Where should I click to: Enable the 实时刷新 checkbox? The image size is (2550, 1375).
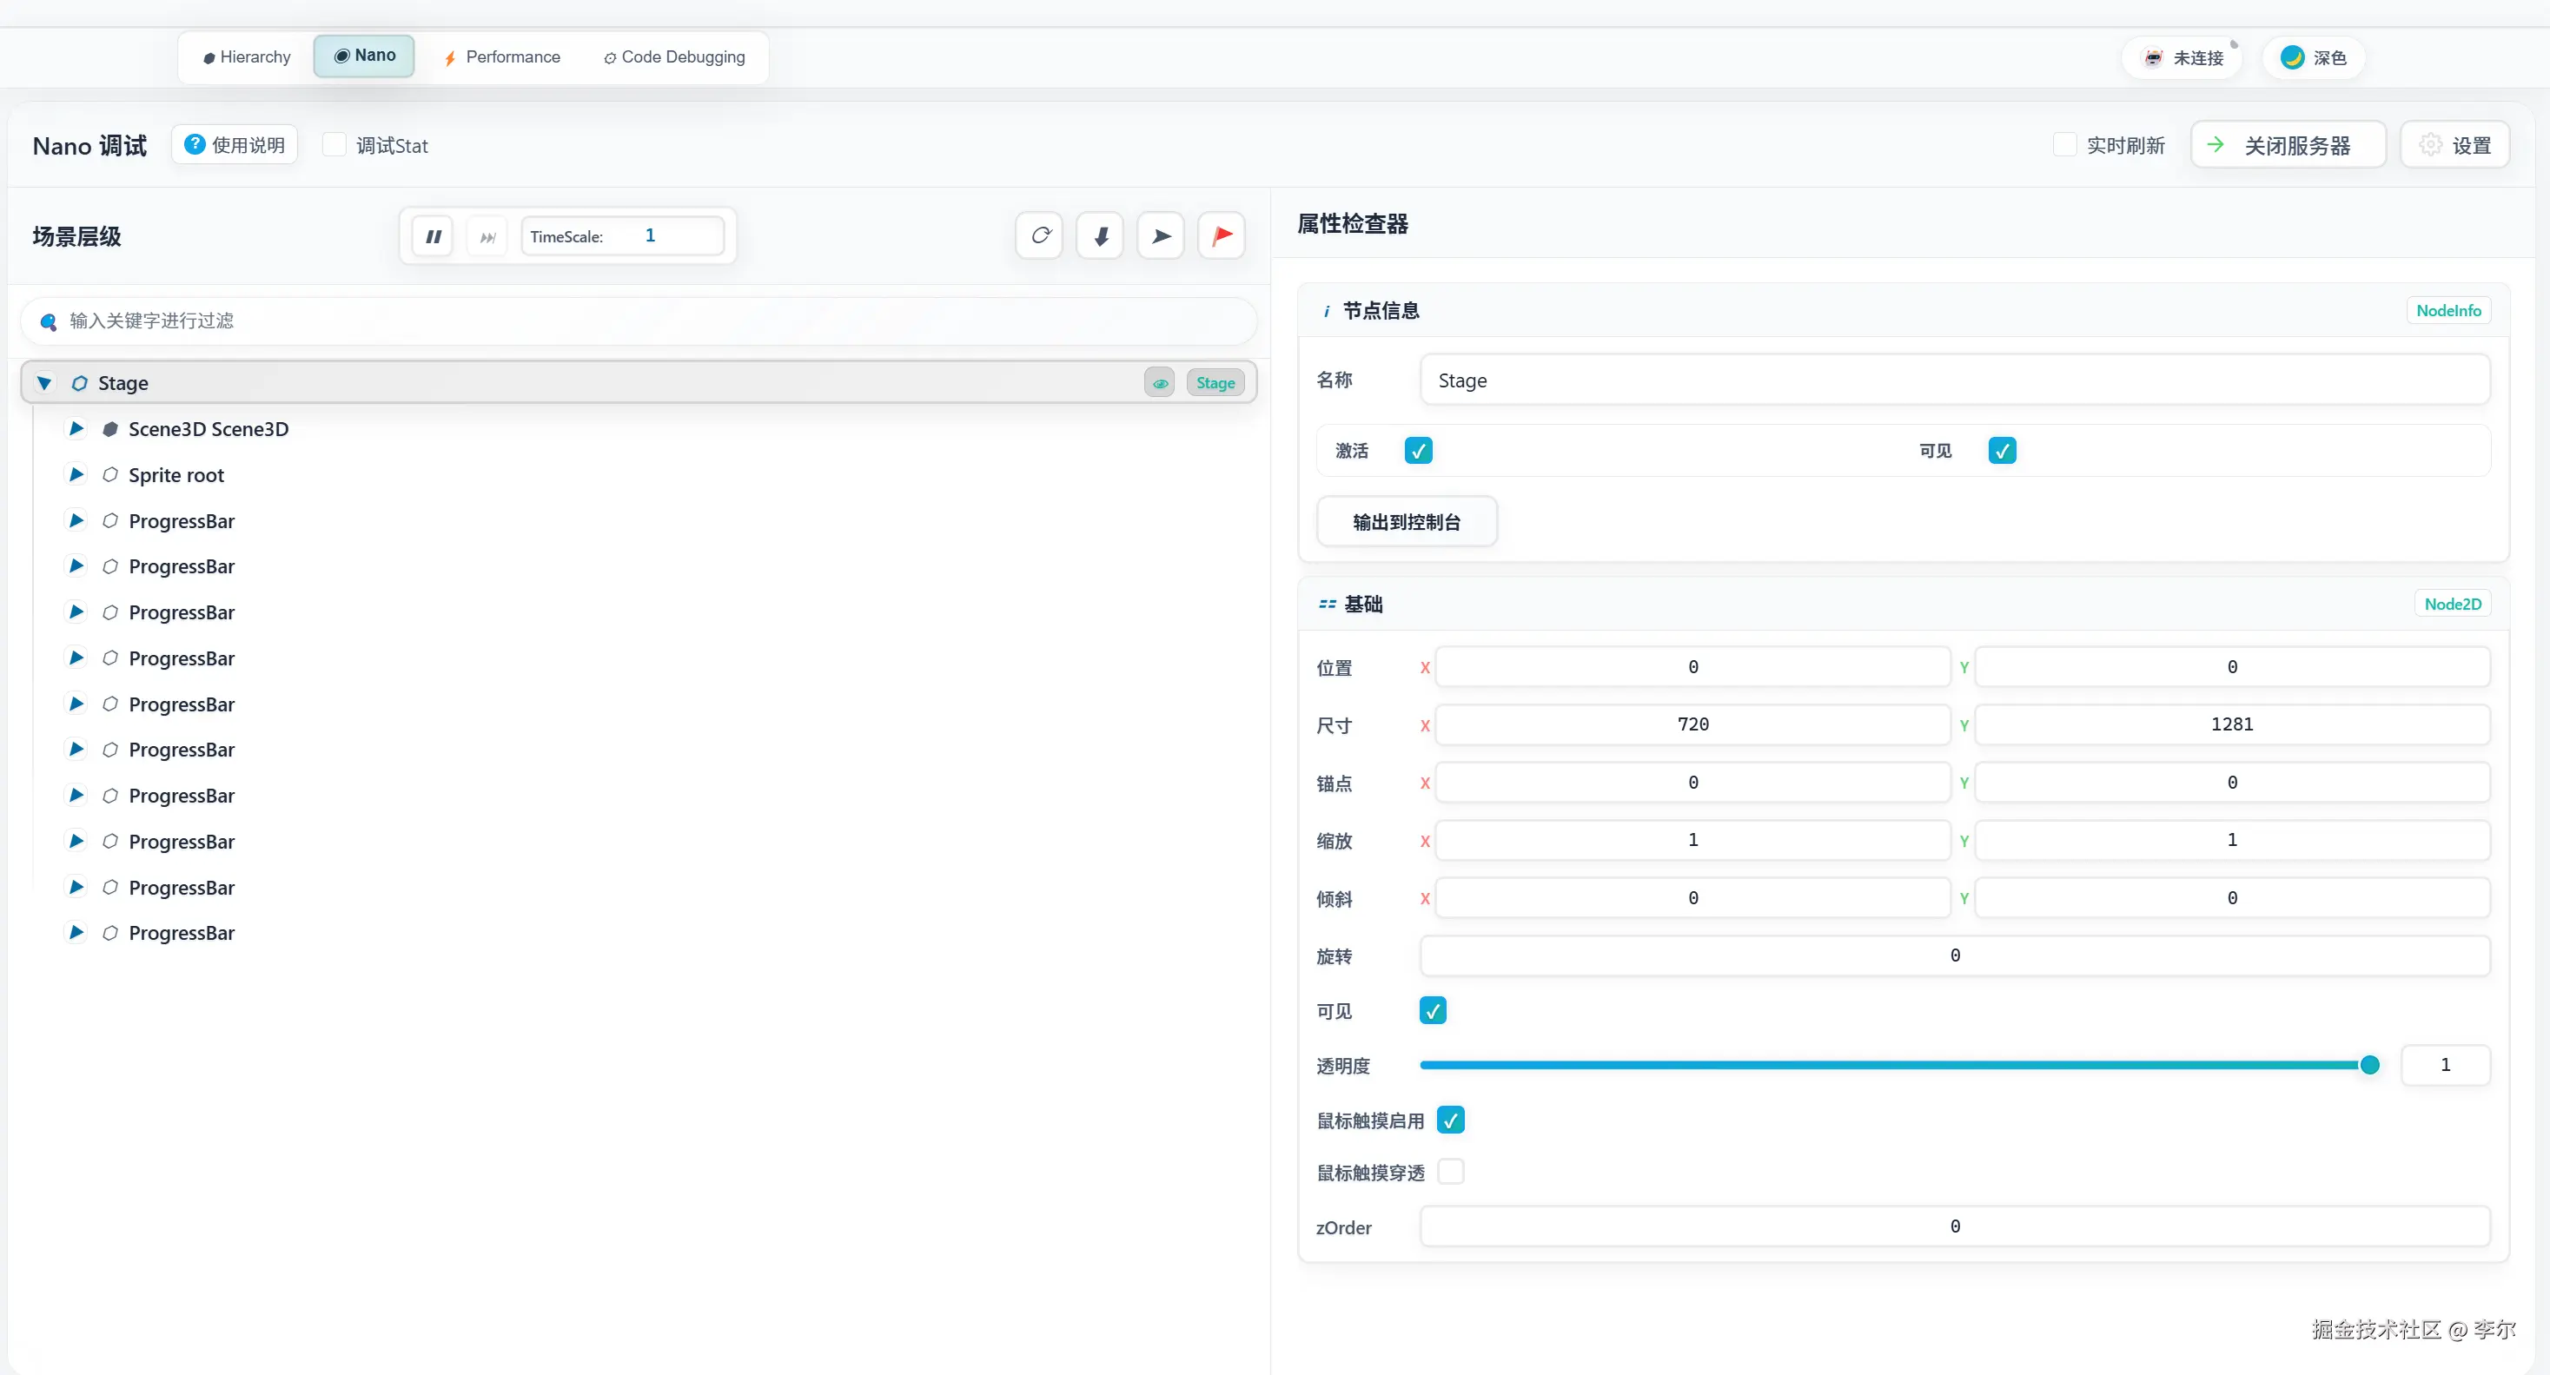2065,144
